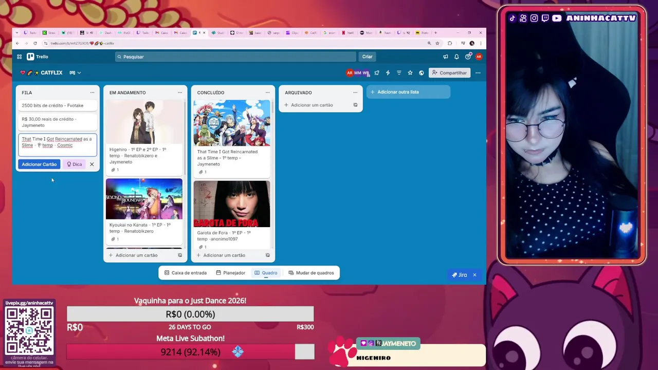This screenshot has height=370, width=658.
Task: Open the notifications bell in Trello
Action: [x=456, y=57]
